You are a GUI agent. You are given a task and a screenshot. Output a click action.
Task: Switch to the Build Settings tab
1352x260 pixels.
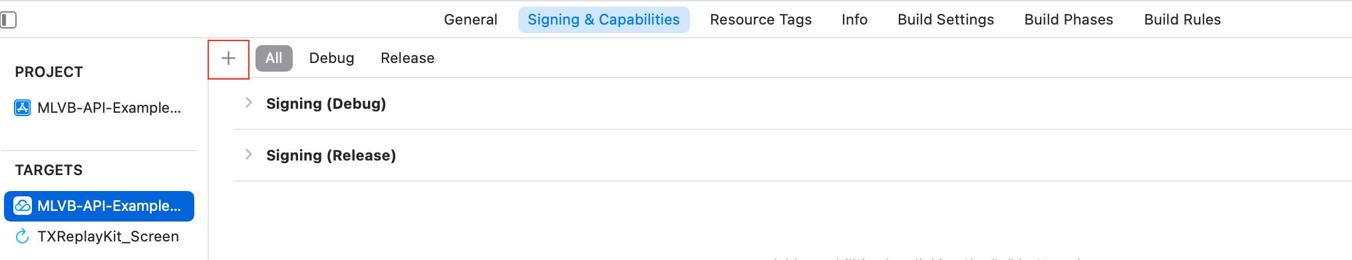coord(945,20)
